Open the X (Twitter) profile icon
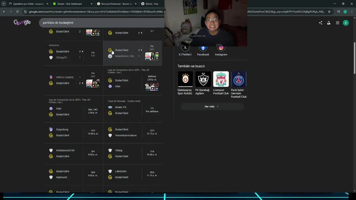This screenshot has height=200, width=356. (x=185, y=48)
